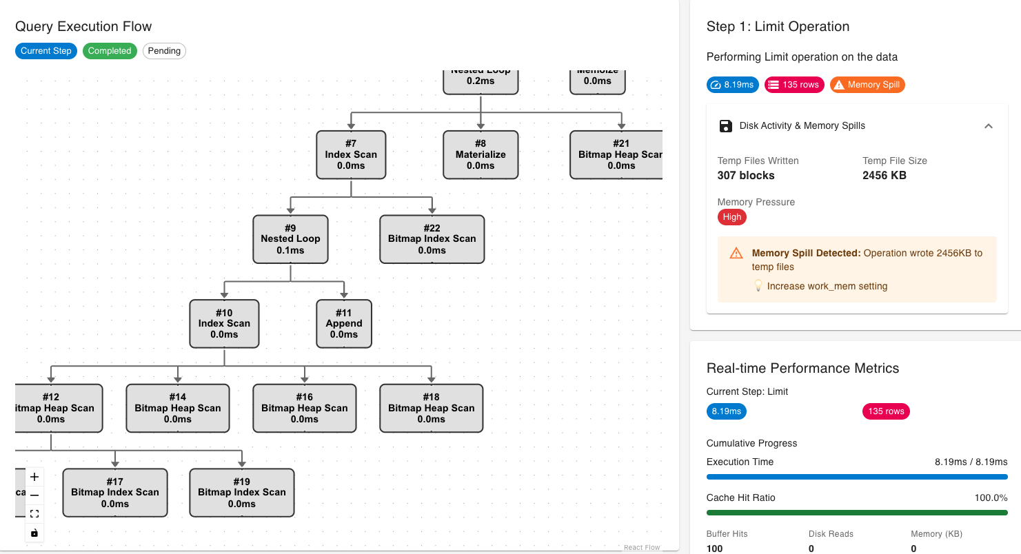Expand node #8 Materialize details
Screen dimensions: 1021x554
pyautogui.click(x=481, y=154)
